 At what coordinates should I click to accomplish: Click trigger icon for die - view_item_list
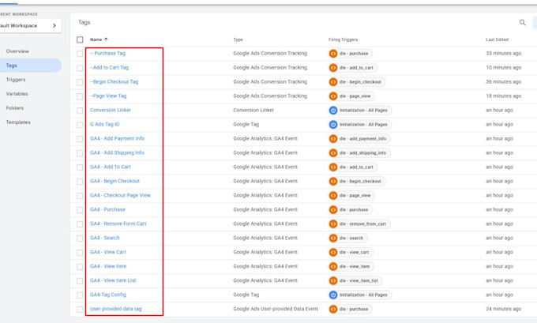click(x=333, y=281)
